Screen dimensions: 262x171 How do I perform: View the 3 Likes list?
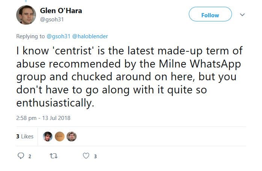tap(25, 136)
